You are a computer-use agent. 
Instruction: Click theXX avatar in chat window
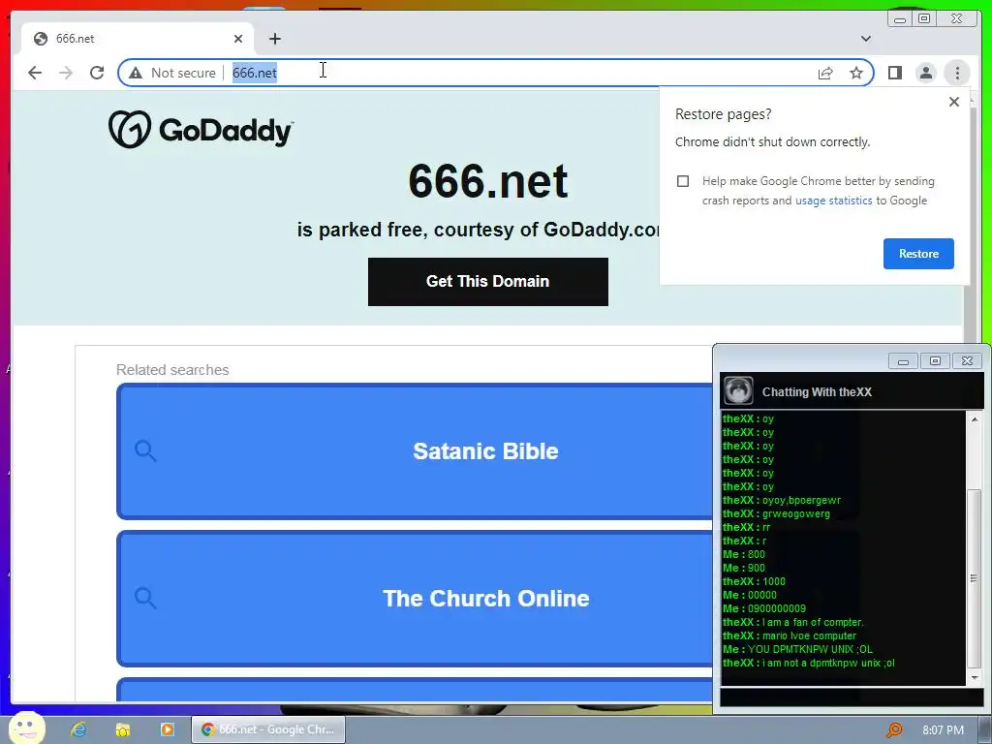(x=737, y=391)
